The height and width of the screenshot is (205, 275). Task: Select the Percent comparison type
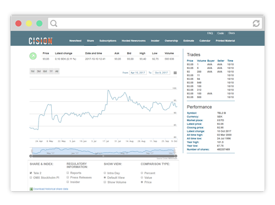[142, 173]
